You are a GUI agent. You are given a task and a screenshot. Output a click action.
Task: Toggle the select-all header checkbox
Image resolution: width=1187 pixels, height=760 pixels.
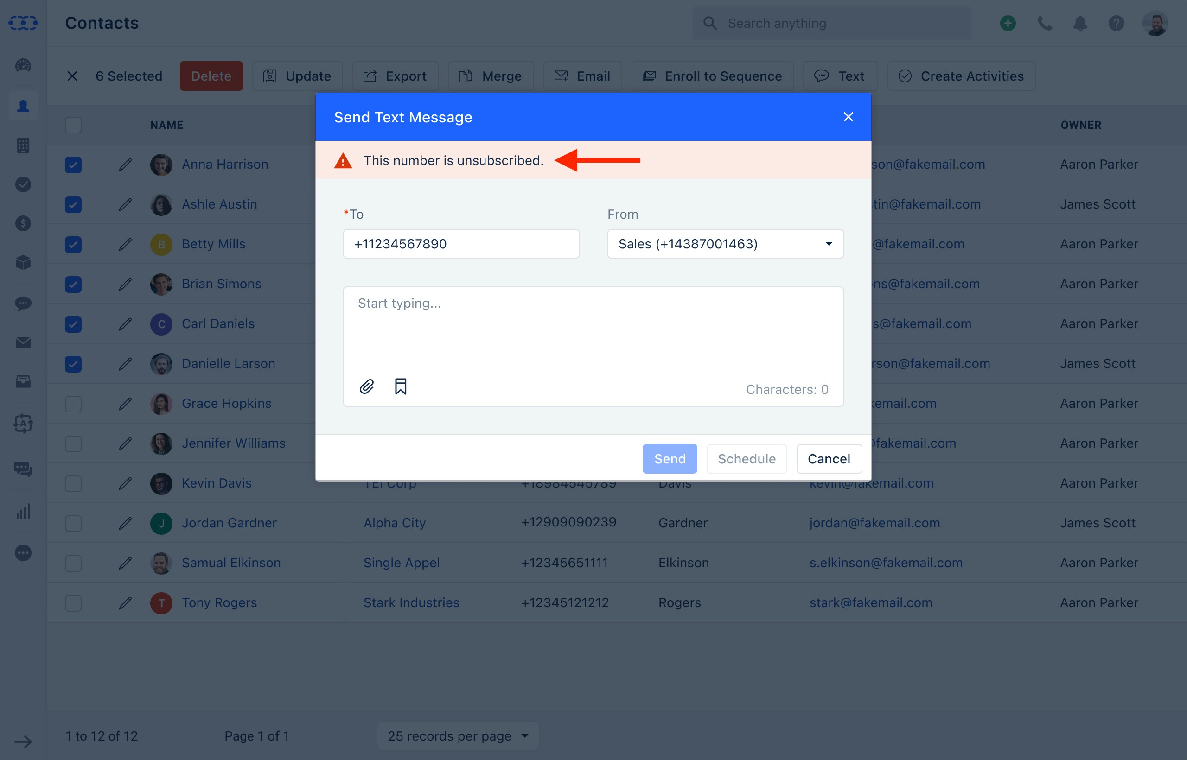tap(73, 125)
